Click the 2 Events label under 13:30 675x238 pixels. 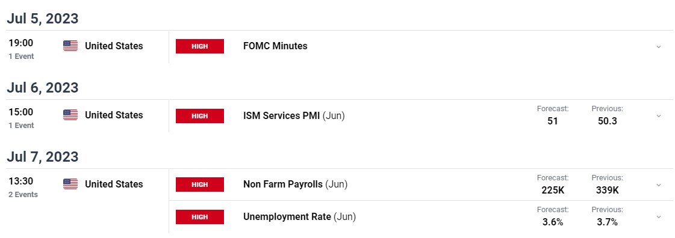[23, 195]
